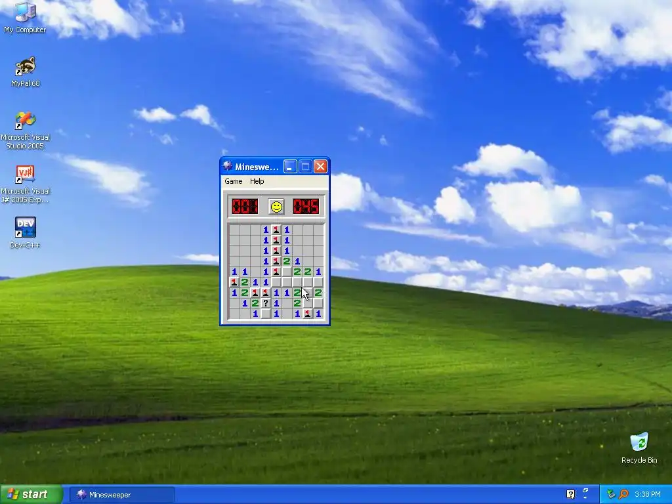Minimize the Minesweeper window
Viewport: 672px width, 504px height.
click(290, 166)
